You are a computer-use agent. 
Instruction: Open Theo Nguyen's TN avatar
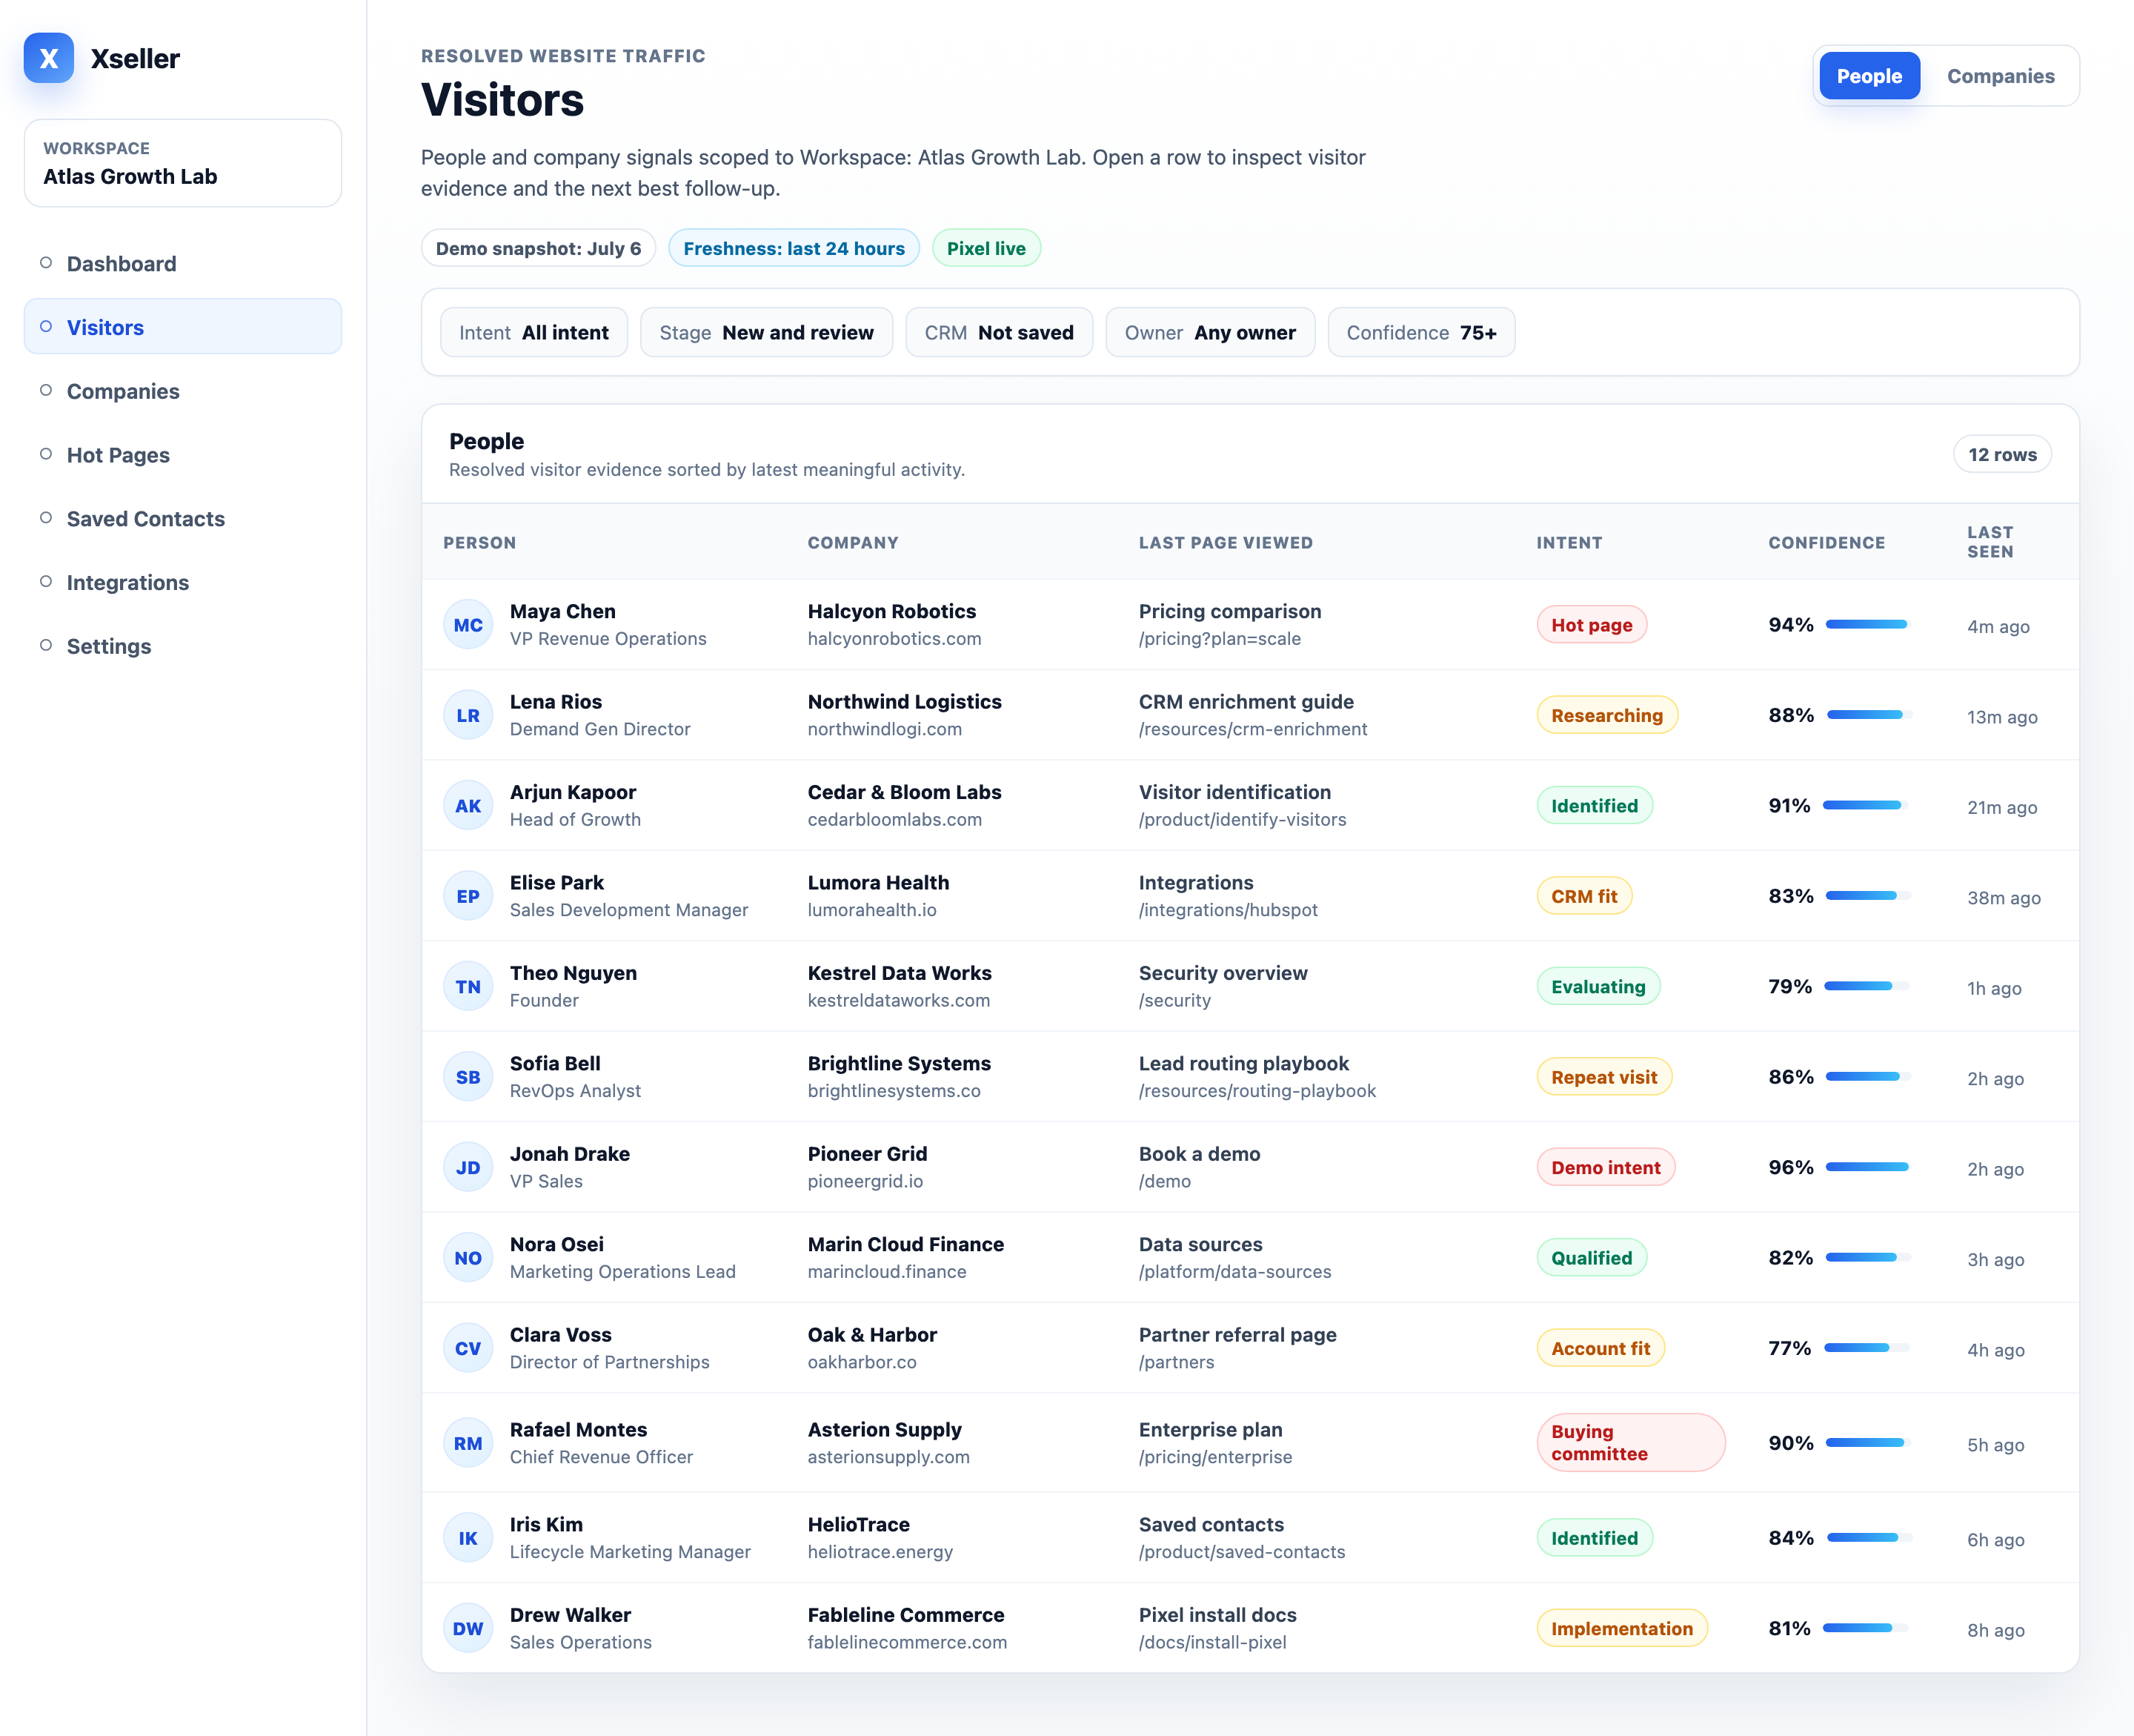(468, 987)
